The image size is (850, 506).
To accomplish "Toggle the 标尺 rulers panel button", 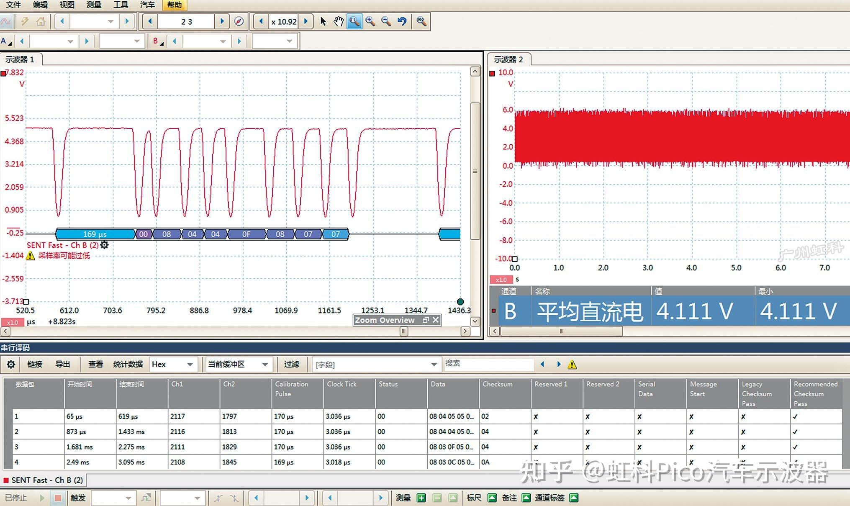I will 492,498.
